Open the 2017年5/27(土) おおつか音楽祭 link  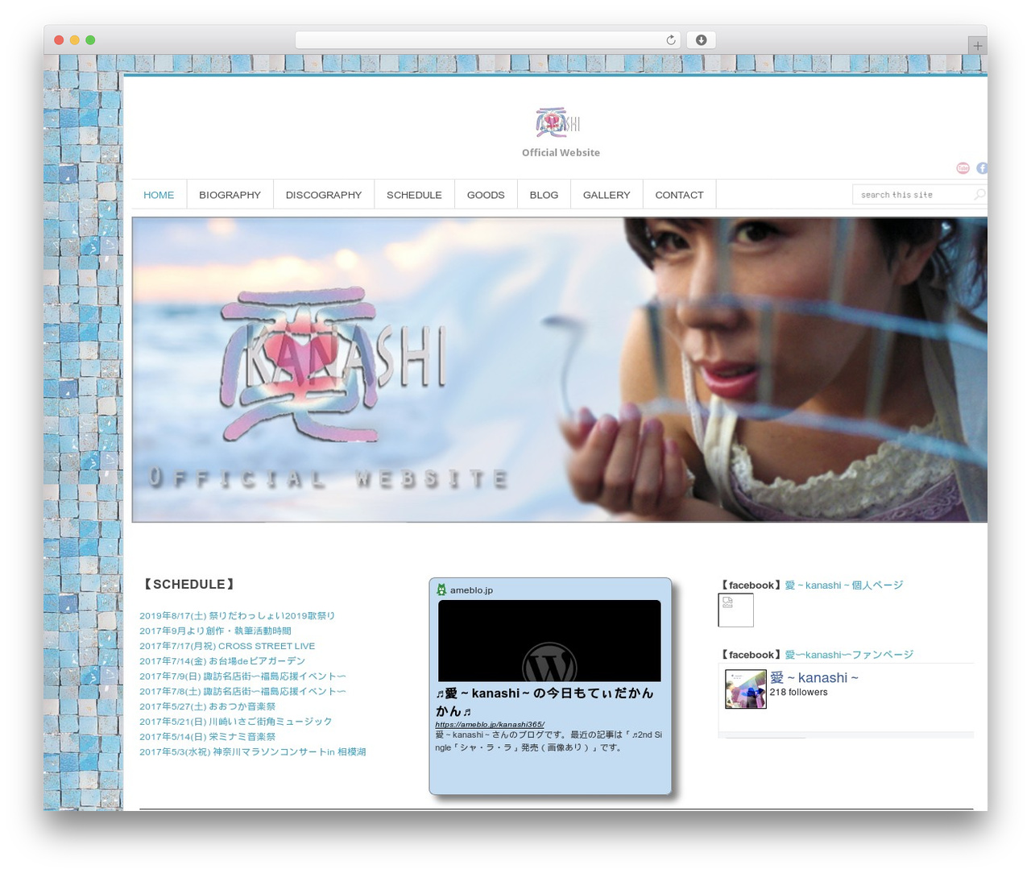pyautogui.click(x=207, y=706)
